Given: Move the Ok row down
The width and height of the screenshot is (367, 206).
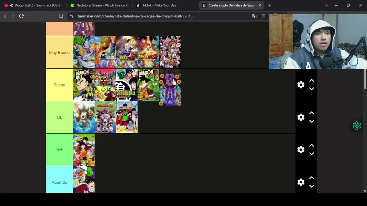Looking at the screenshot, I should [x=312, y=121].
